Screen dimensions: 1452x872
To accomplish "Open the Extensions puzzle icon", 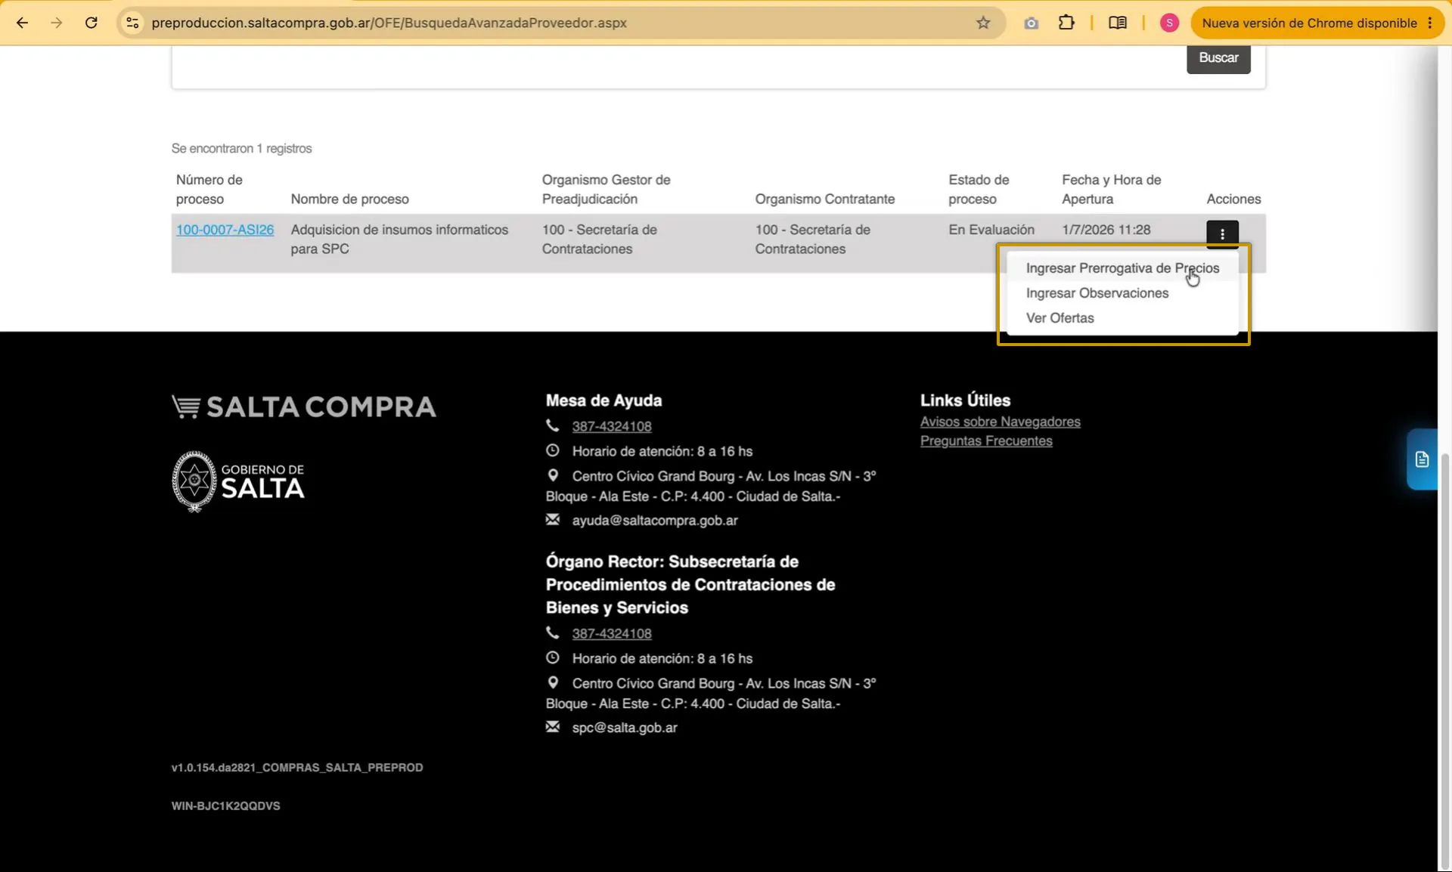I will [1066, 23].
